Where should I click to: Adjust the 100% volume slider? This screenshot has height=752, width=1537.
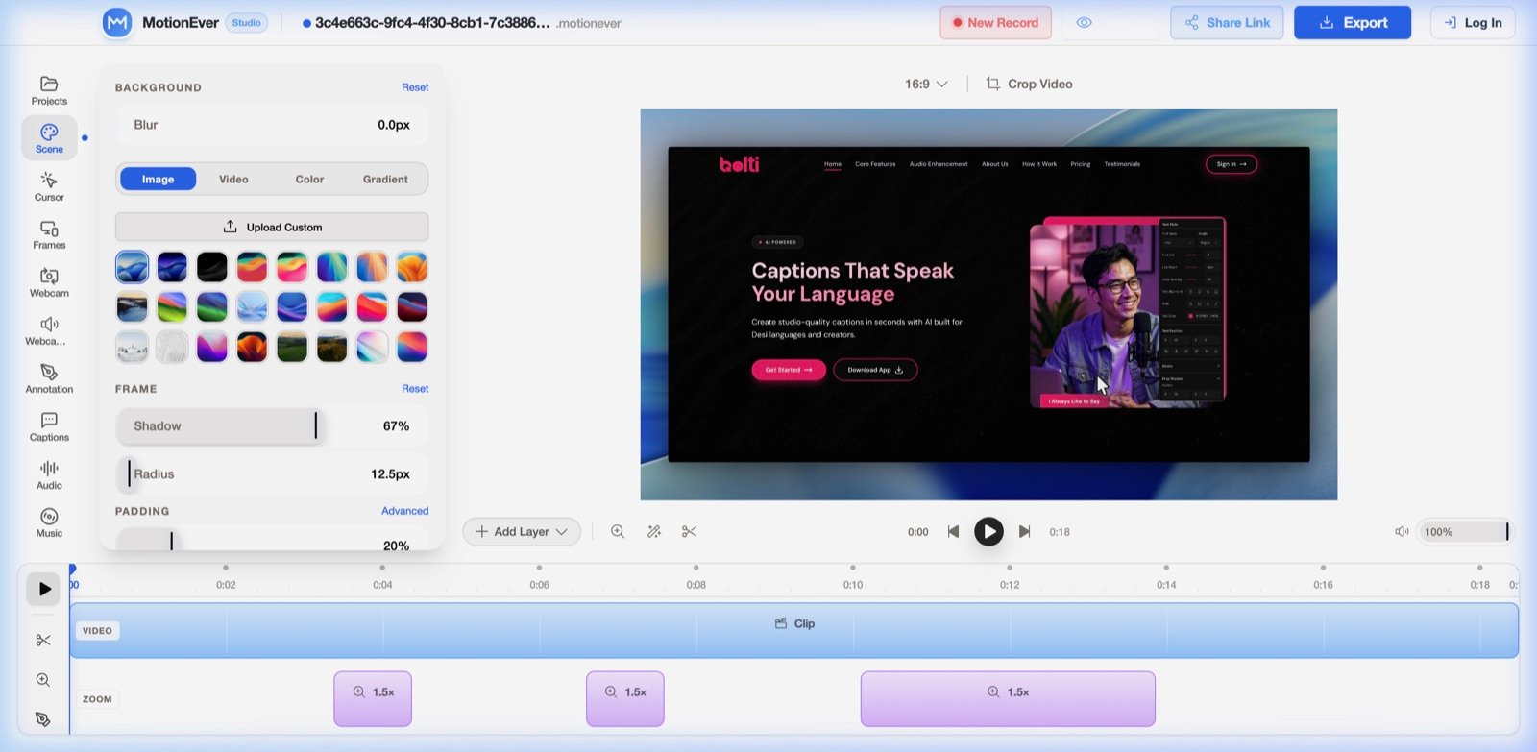pyautogui.click(x=1465, y=531)
